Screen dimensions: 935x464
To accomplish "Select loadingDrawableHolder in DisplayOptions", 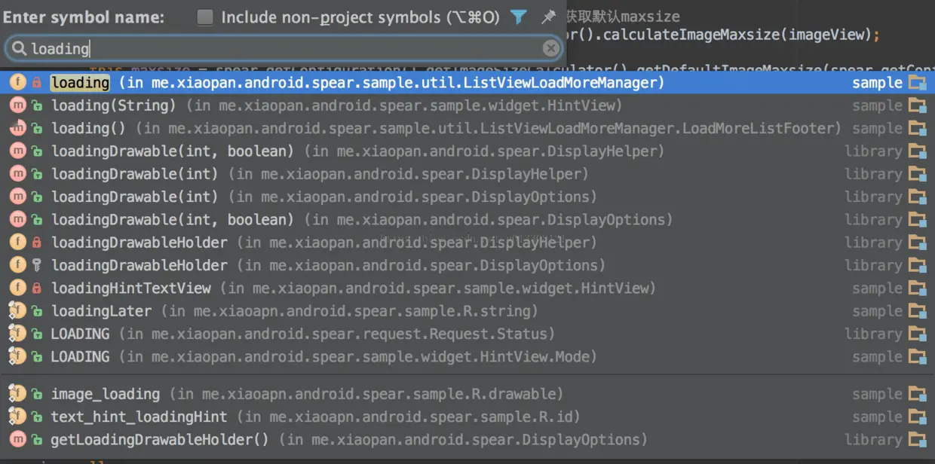I will click(467, 266).
